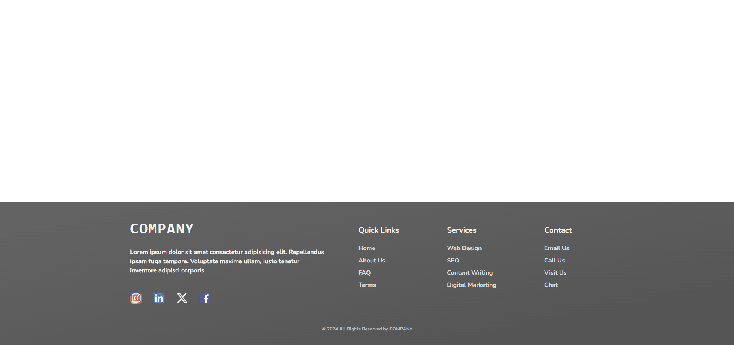Viewport: 734px width, 345px height.
Task: Open the X (Twitter) social icon
Action: pyautogui.click(x=182, y=298)
